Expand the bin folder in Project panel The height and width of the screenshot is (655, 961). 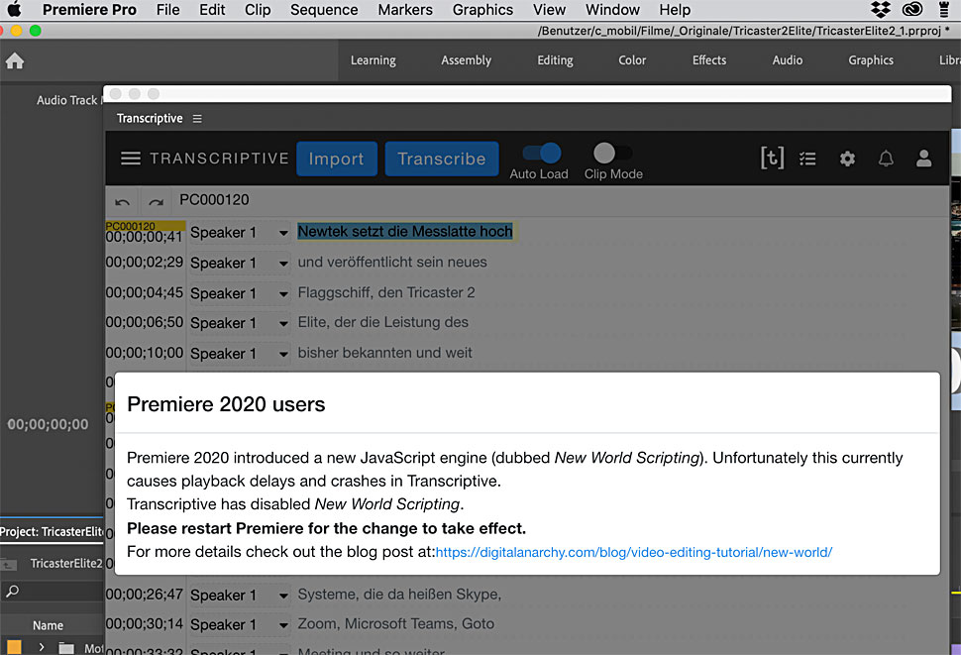point(41,647)
